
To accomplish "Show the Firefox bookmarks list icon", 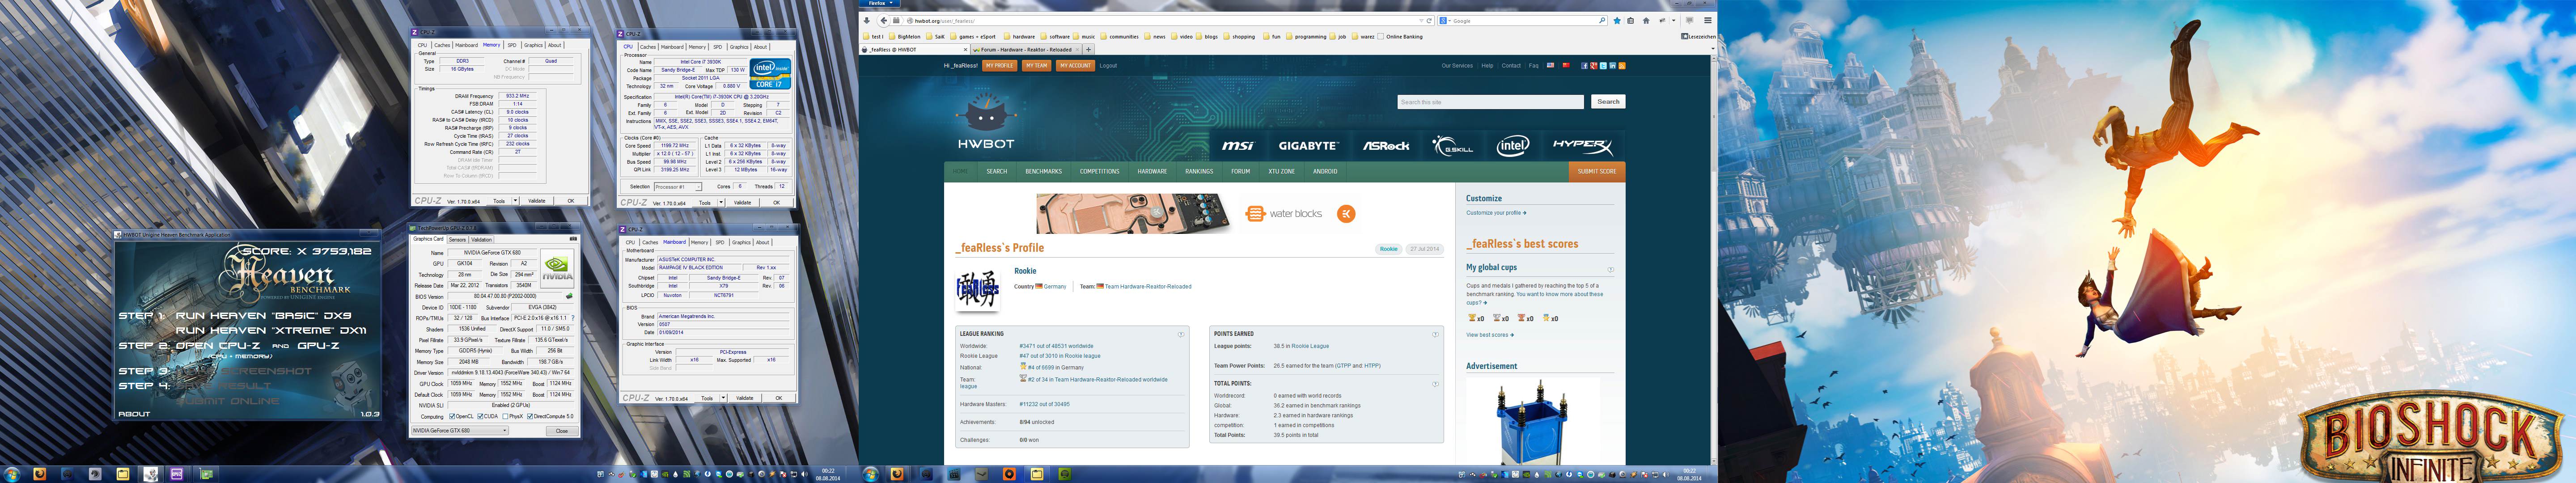I will 1631,21.
